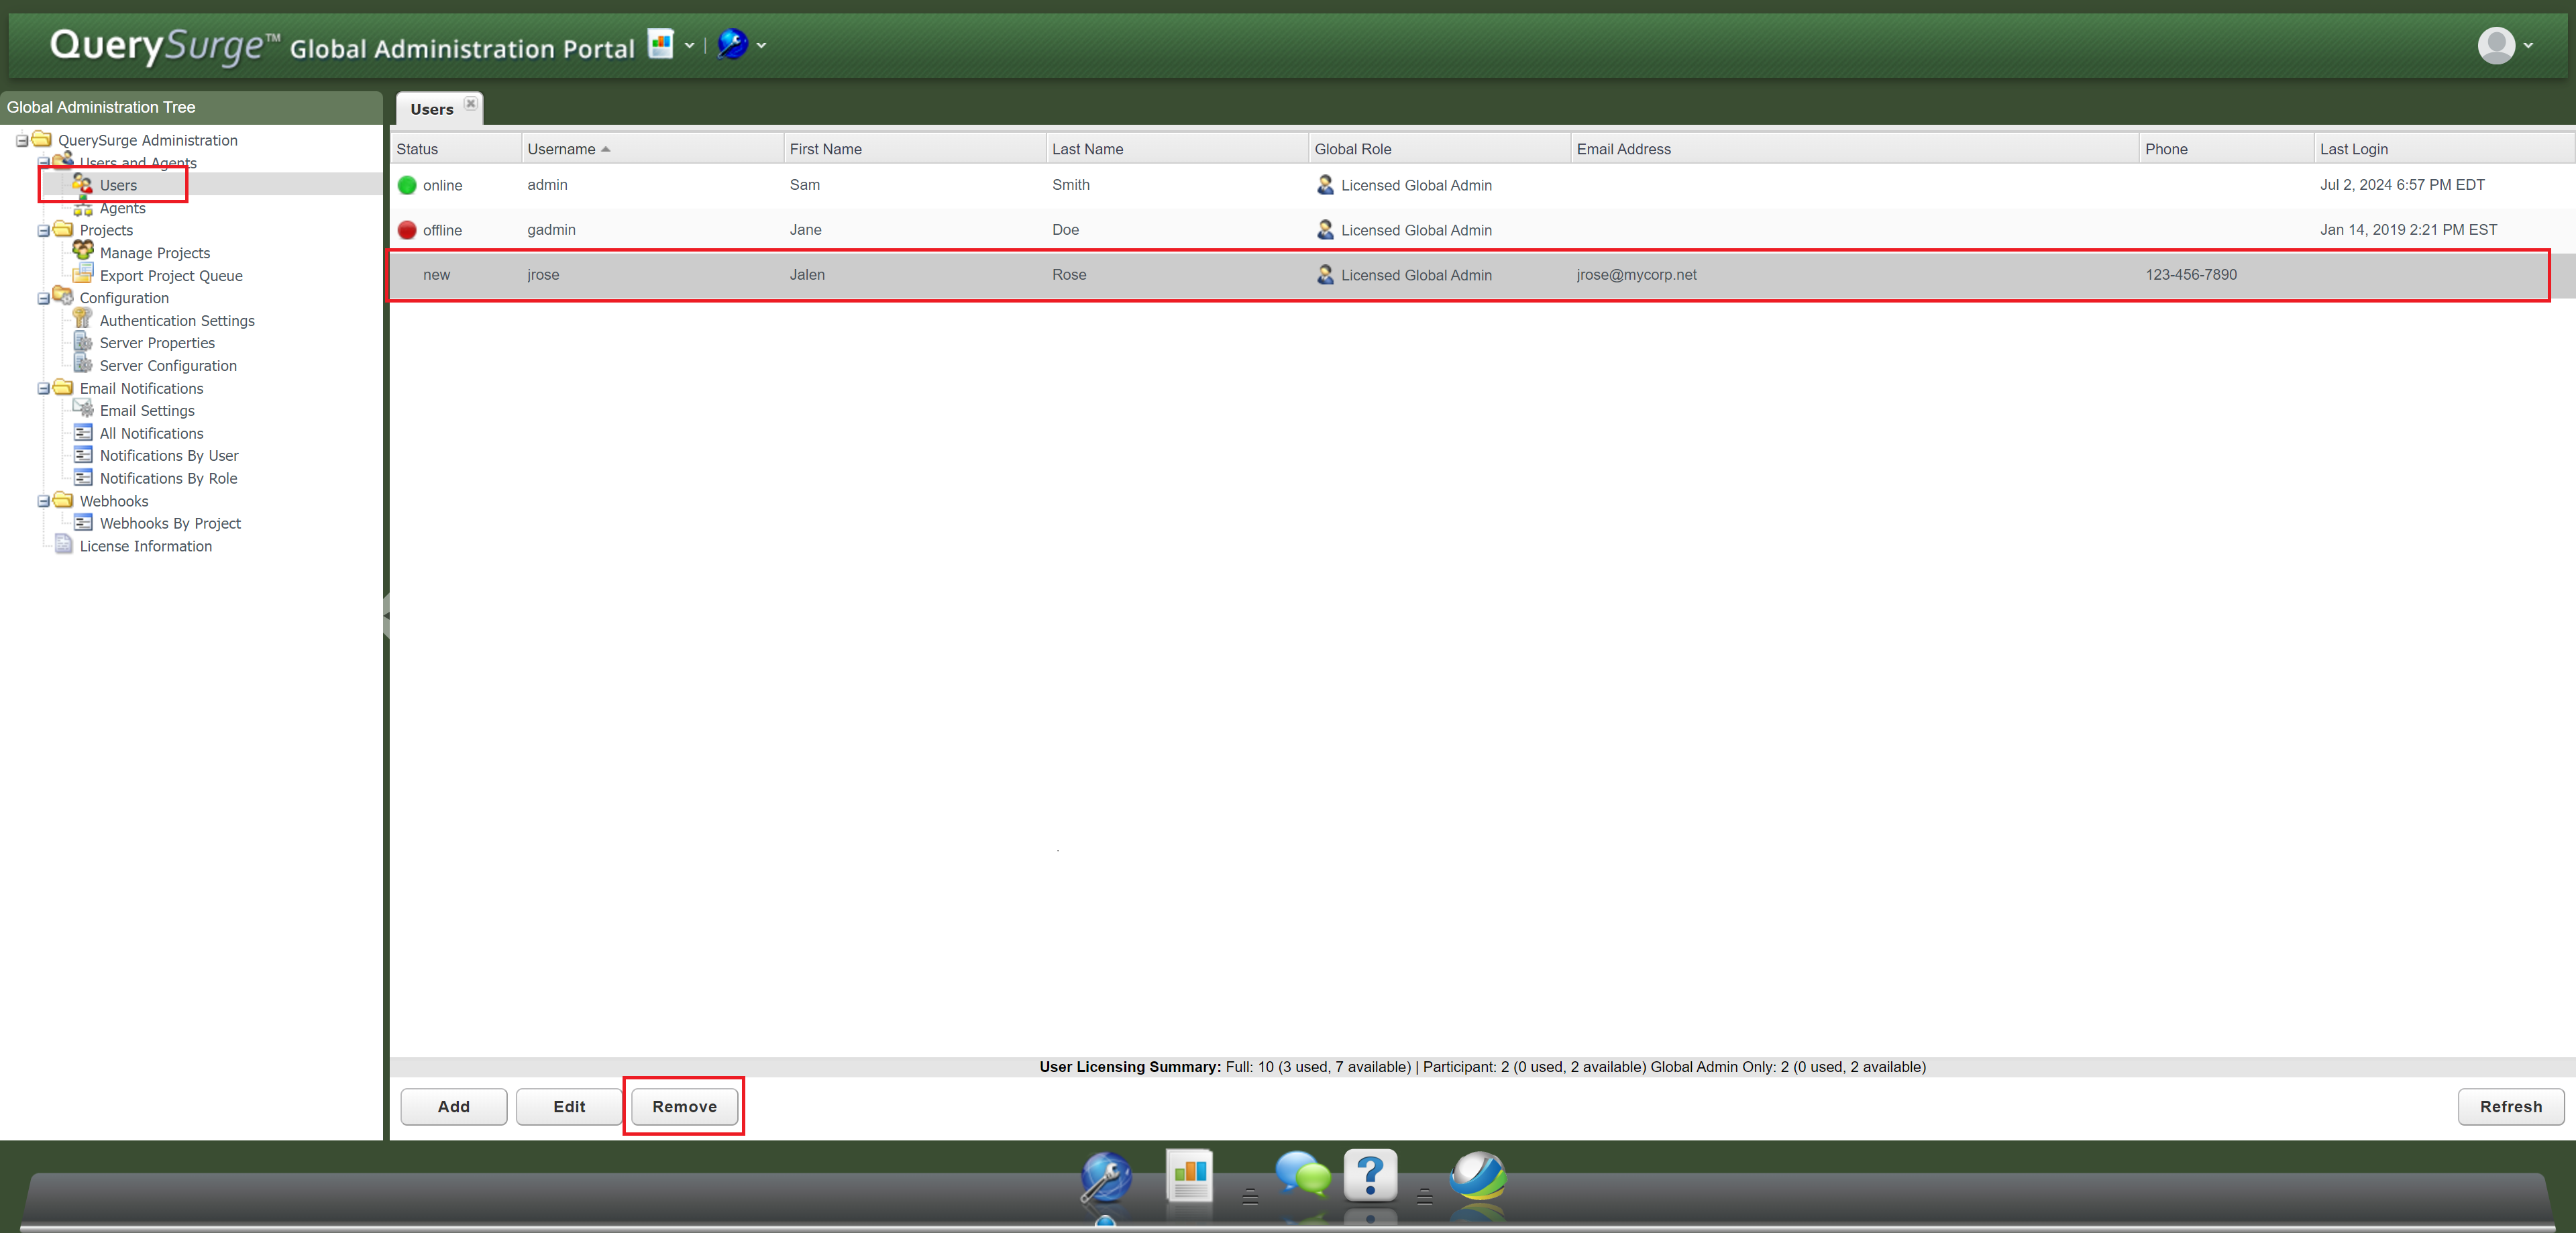Click the blue admin wrench globe icon in header
2576x1233 pixels.
pos(733,44)
